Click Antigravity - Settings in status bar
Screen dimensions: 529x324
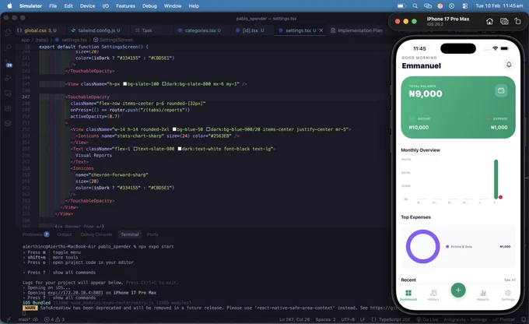[465, 319]
